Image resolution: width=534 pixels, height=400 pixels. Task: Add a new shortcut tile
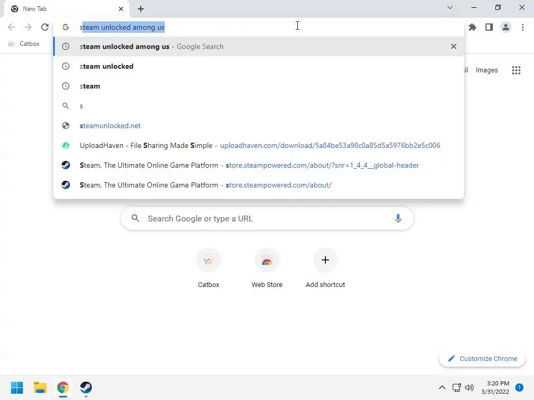pos(325,268)
